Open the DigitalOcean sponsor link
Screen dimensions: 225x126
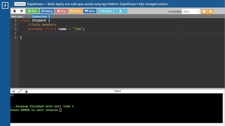[x=98, y=4]
